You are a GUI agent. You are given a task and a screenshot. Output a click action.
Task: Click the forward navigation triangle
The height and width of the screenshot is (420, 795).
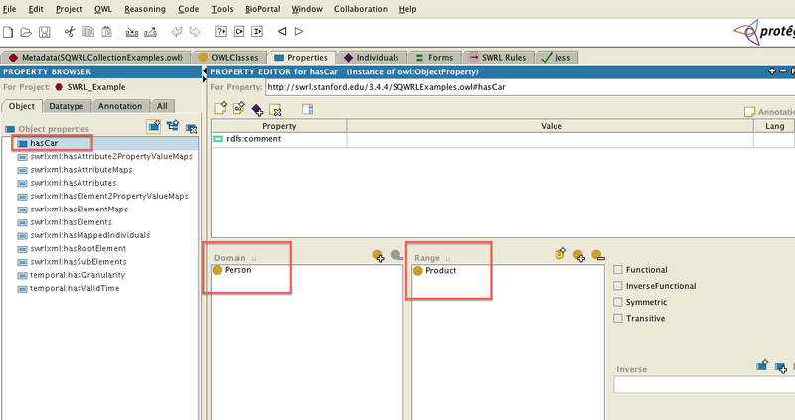tap(299, 32)
